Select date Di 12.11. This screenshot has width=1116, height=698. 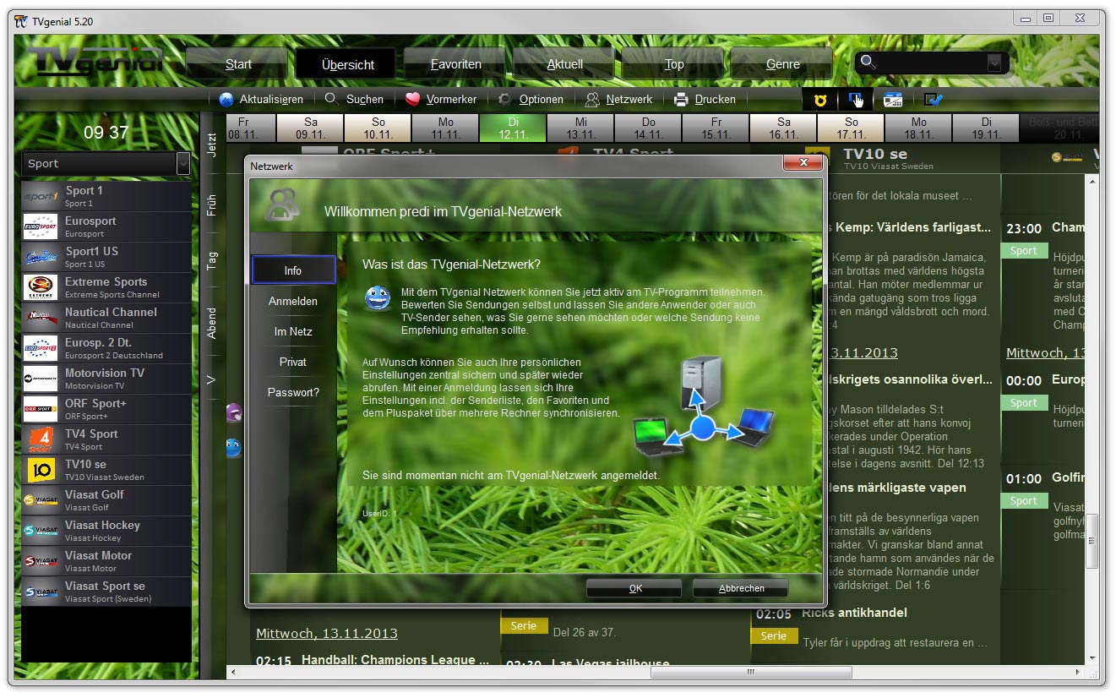(x=513, y=128)
